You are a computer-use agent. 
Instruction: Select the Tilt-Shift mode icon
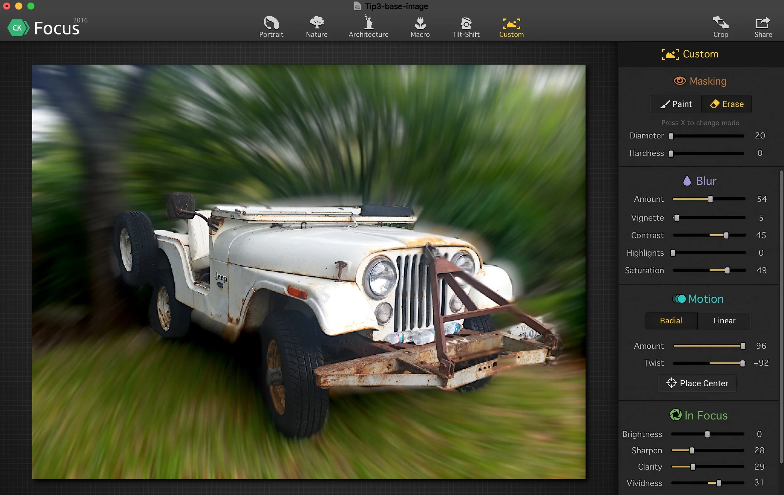[x=466, y=23]
